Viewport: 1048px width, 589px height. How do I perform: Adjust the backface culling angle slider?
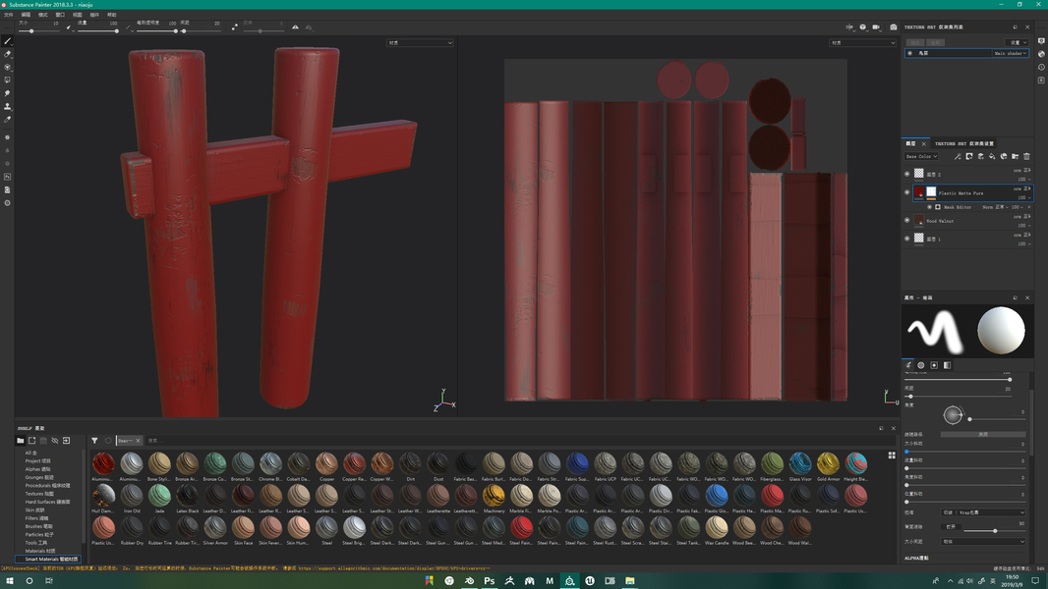(995, 530)
